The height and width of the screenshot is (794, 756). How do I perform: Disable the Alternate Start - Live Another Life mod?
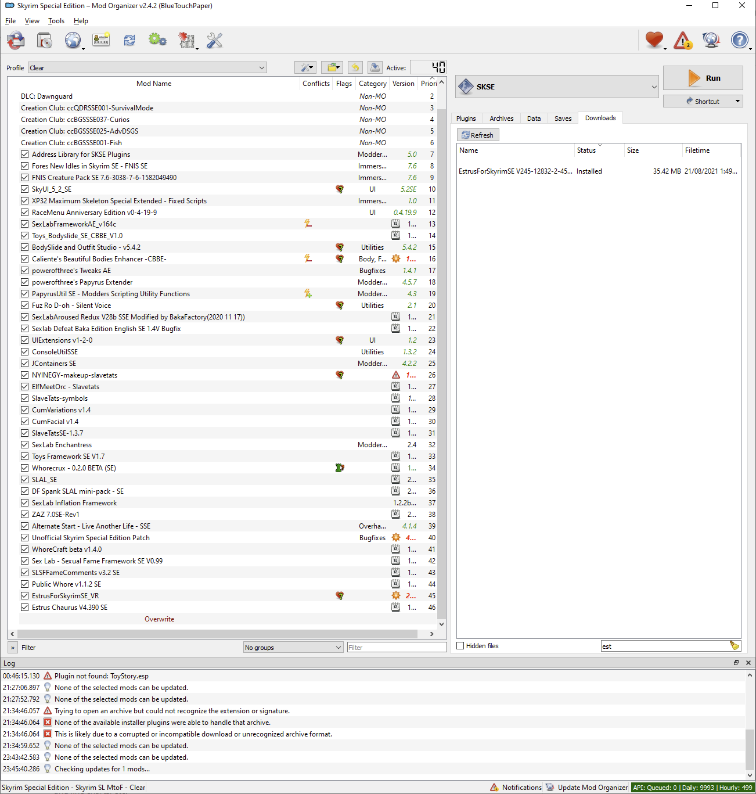tap(24, 526)
